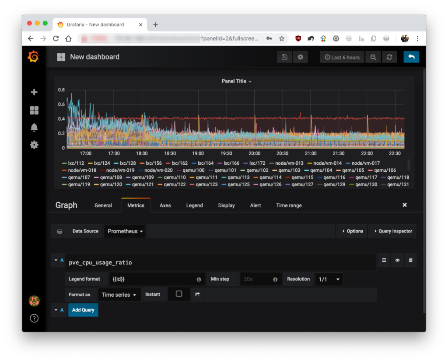Open the user avatar in sidebar

tap(34, 301)
